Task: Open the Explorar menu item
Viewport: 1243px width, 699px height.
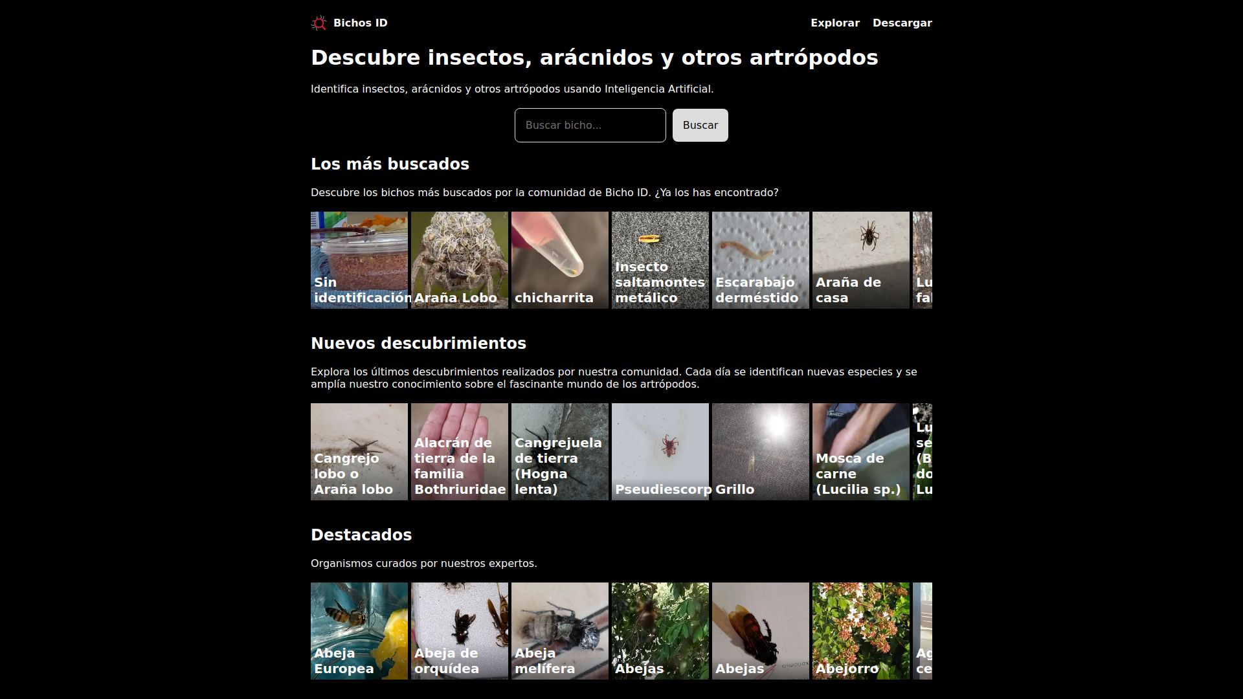Action: point(834,23)
